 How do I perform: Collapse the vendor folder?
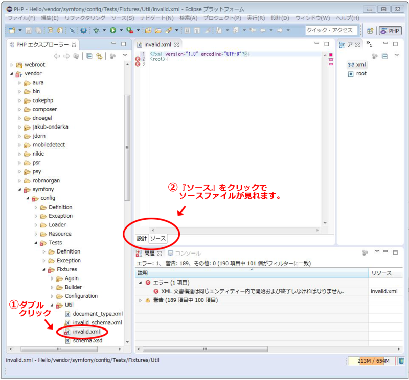click(x=11, y=74)
